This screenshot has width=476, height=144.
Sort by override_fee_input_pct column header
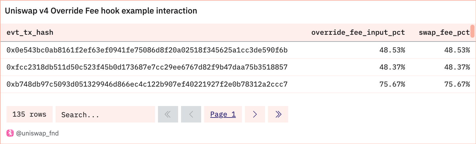pyautogui.click(x=358, y=32)
